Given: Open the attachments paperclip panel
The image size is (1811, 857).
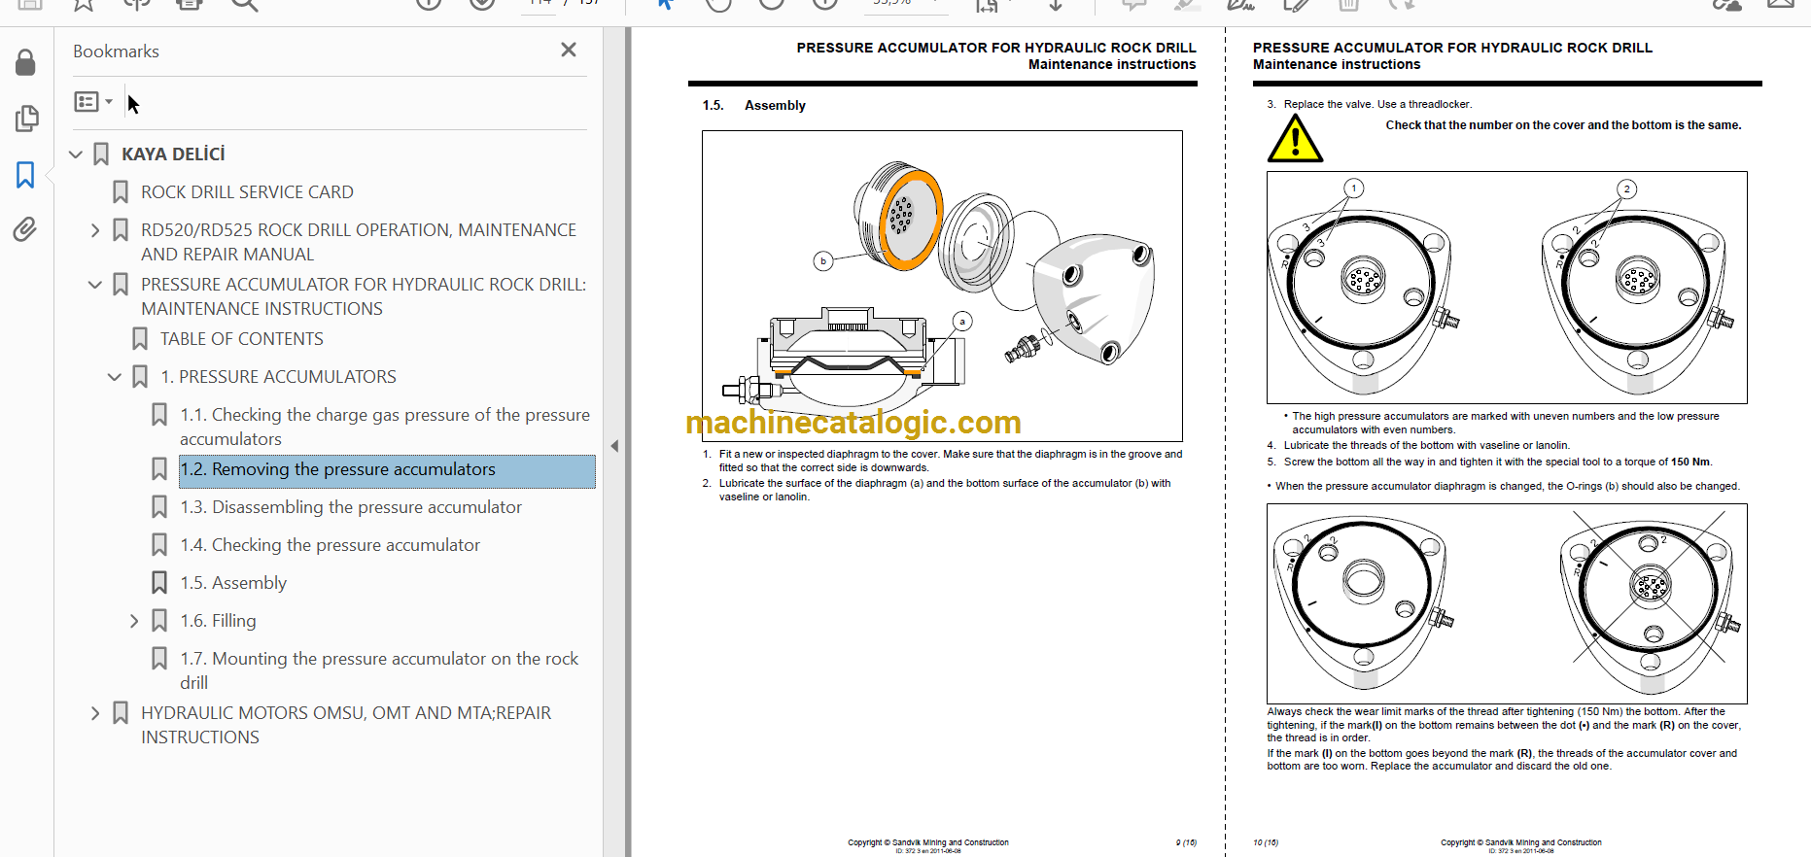Looking at the screenshot, I should click(x=25, y=229).
